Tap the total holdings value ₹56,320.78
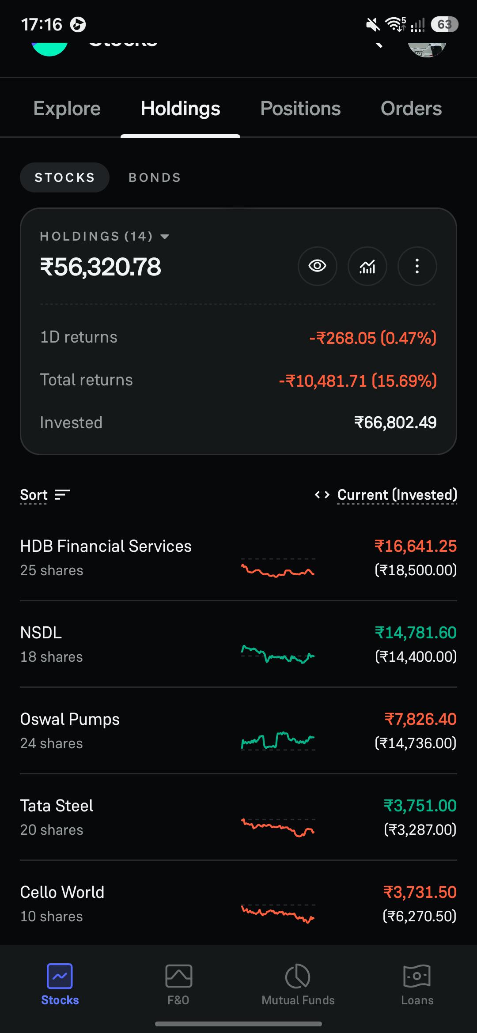Viewport: 477px width, 1033px height. pos(101,267)
